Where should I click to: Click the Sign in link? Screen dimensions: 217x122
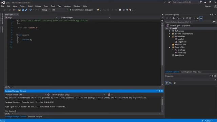[x=208, y=6]
